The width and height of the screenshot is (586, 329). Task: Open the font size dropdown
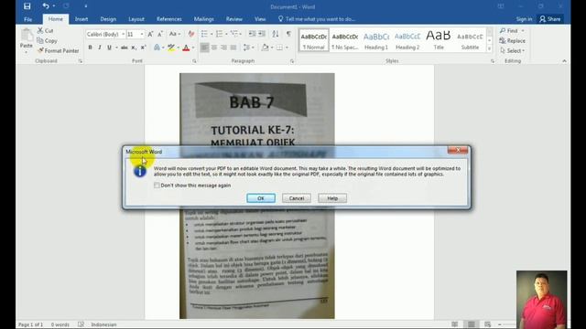pos(142,35)
